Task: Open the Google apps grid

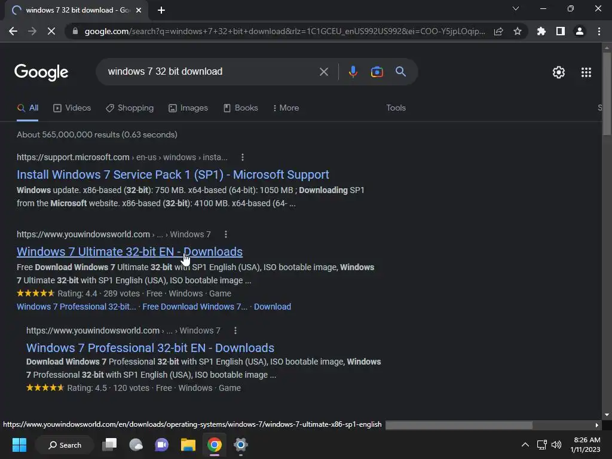Action: point(586,72)
